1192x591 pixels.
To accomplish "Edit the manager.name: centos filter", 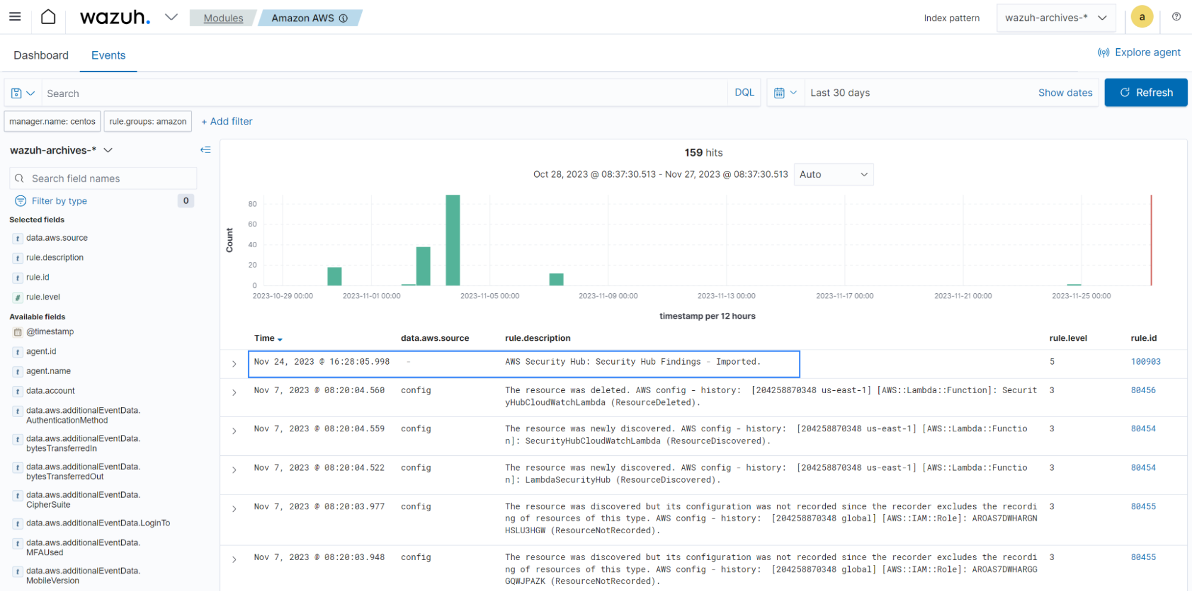I will (x=52, y=122).
